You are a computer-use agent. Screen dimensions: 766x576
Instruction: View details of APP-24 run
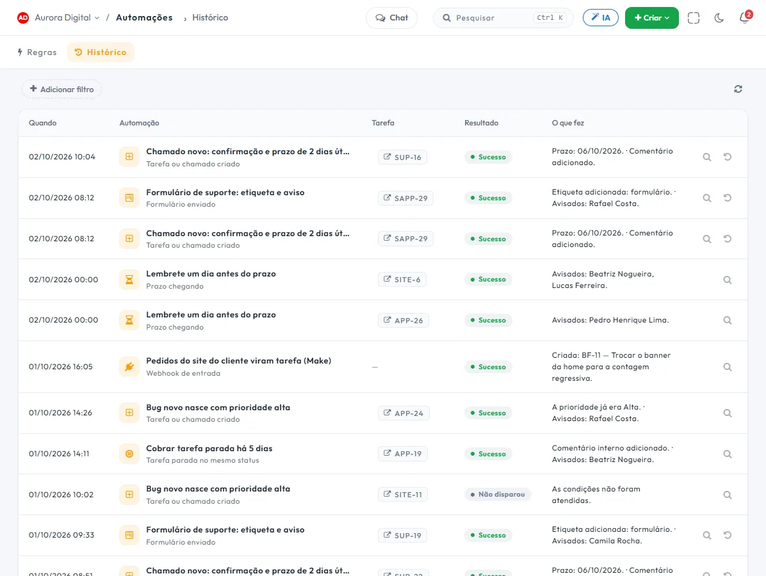728,413
